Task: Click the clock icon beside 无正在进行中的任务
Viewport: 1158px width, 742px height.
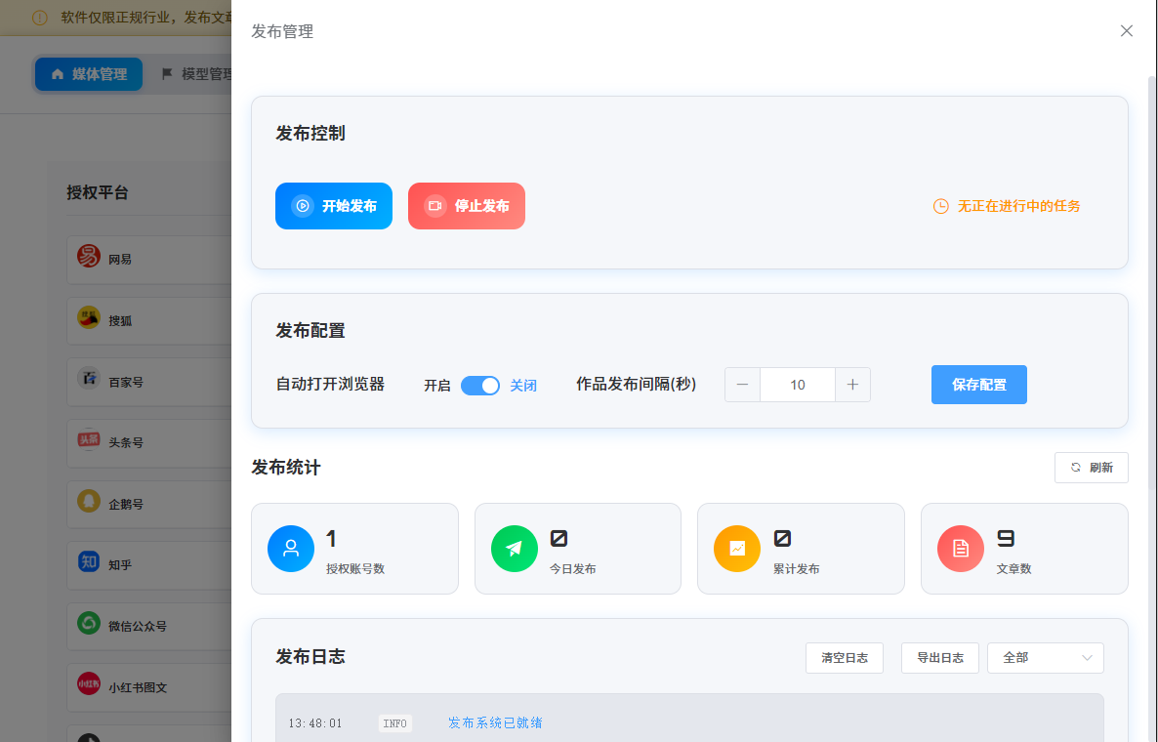Action: 941,207
